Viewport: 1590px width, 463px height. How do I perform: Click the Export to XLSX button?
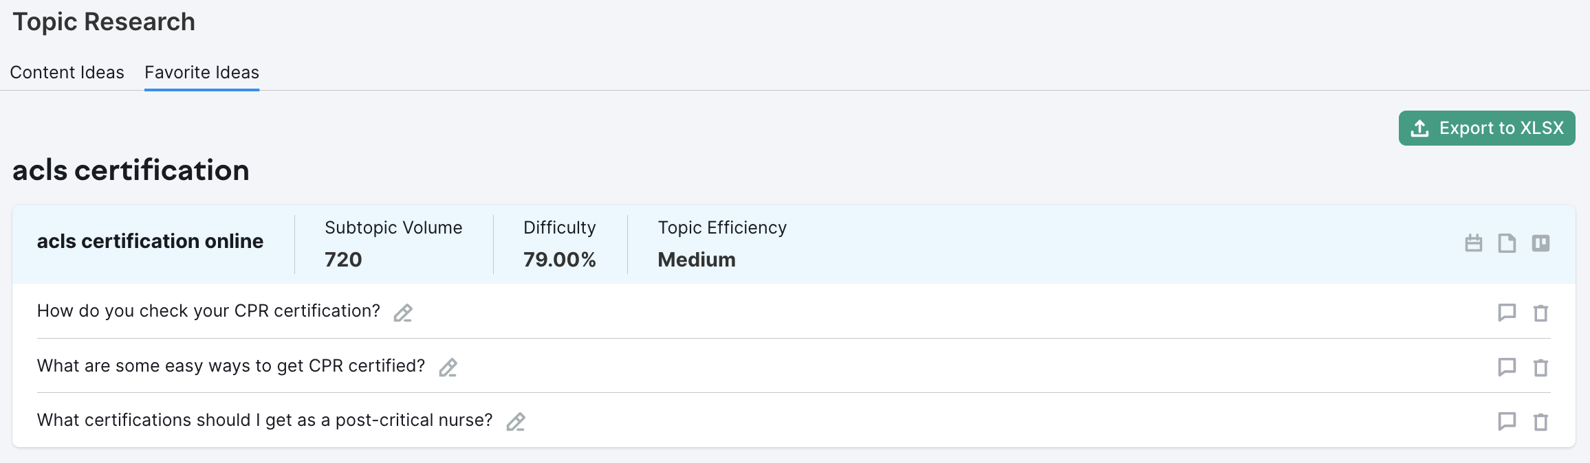tap(1486, 128)
